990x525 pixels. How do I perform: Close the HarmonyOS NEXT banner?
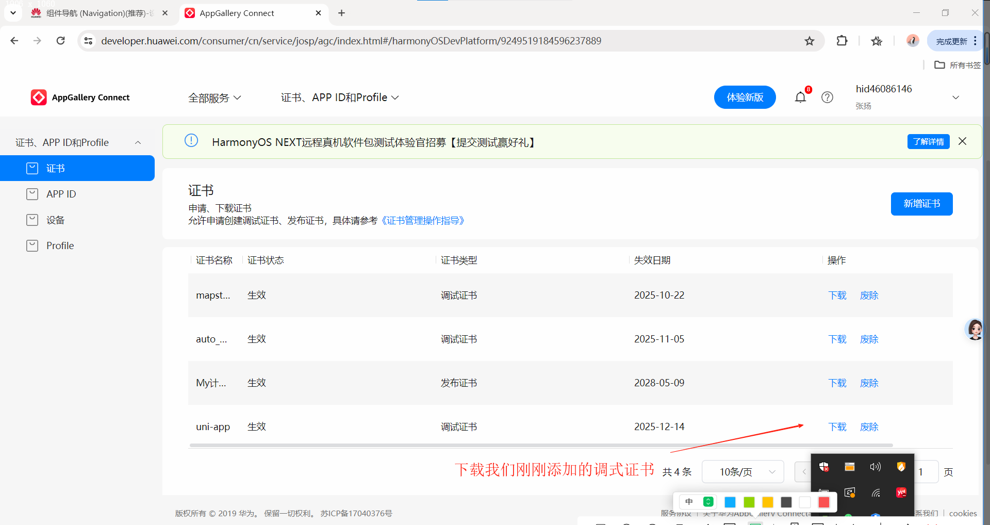coord(962,141)
